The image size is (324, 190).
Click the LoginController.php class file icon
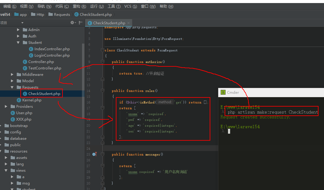pos(31,55)
